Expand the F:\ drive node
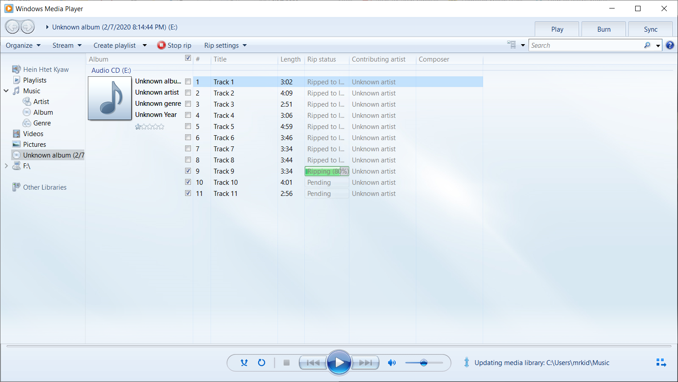This screenshot has width=678, height=382. [x=6, y=166]
